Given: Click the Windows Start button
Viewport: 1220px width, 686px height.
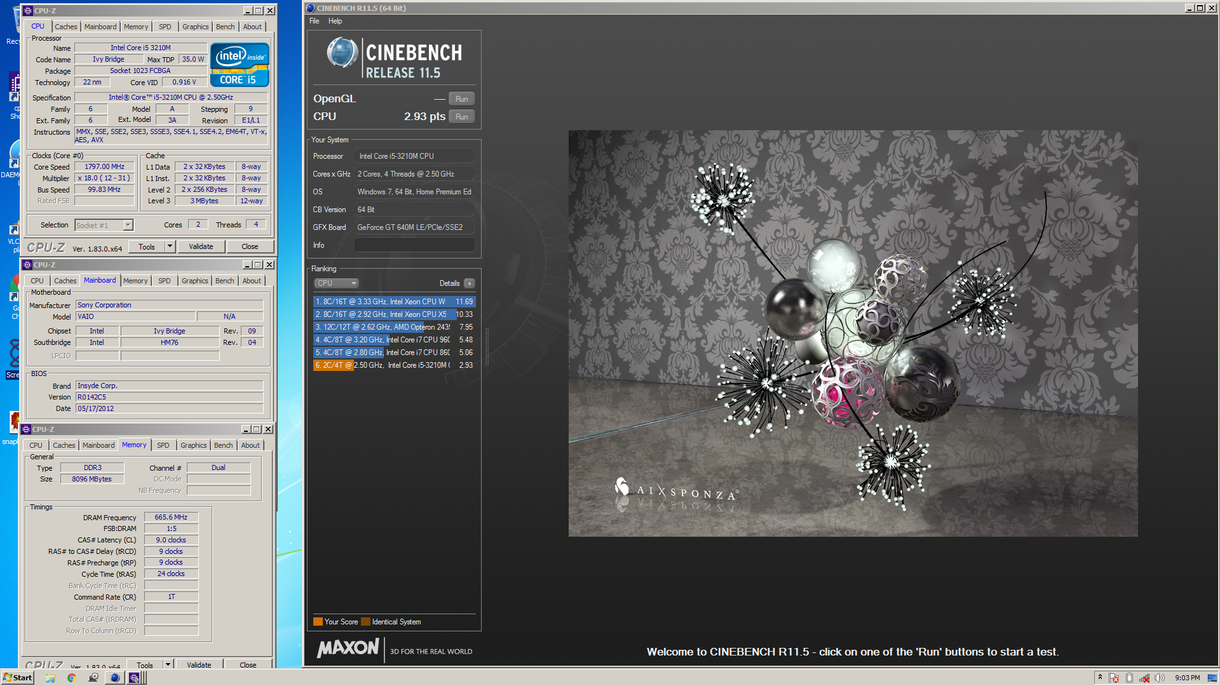Looking at the screenshot, I should coord(17,678).
